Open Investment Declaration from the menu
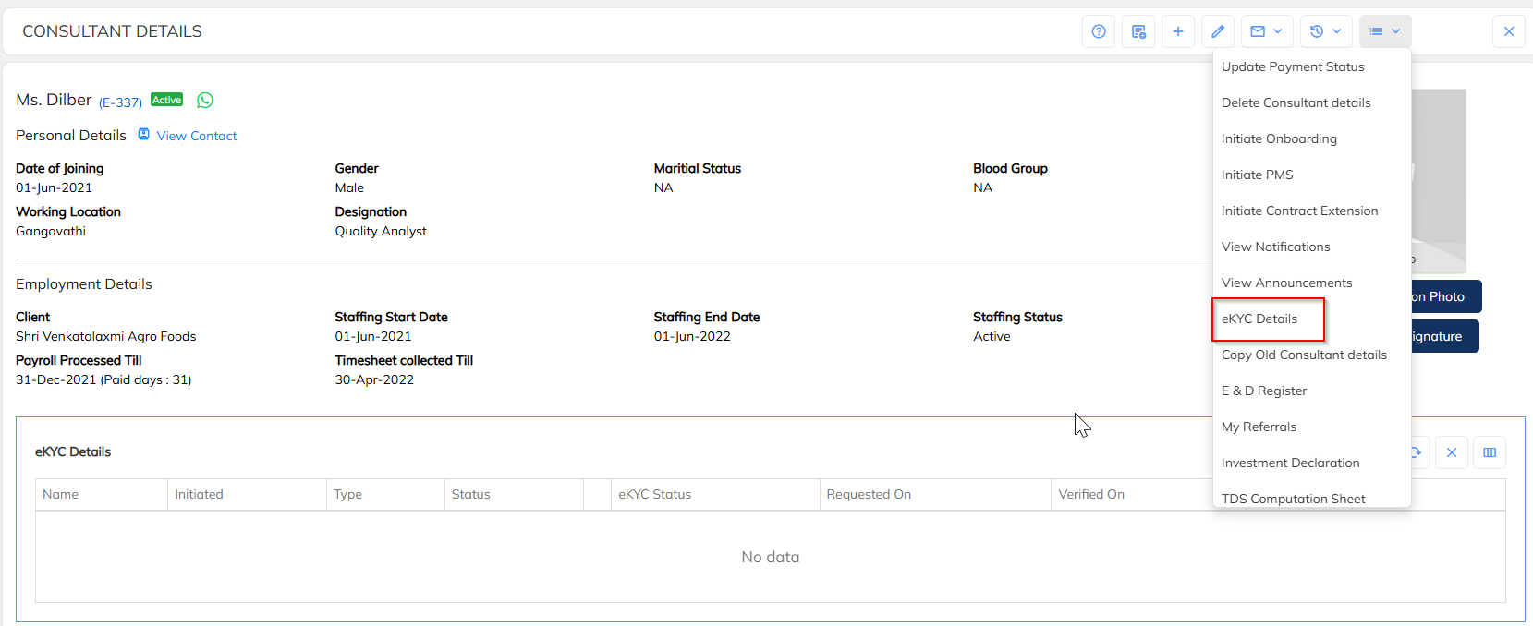 [x=1290, y=463]
